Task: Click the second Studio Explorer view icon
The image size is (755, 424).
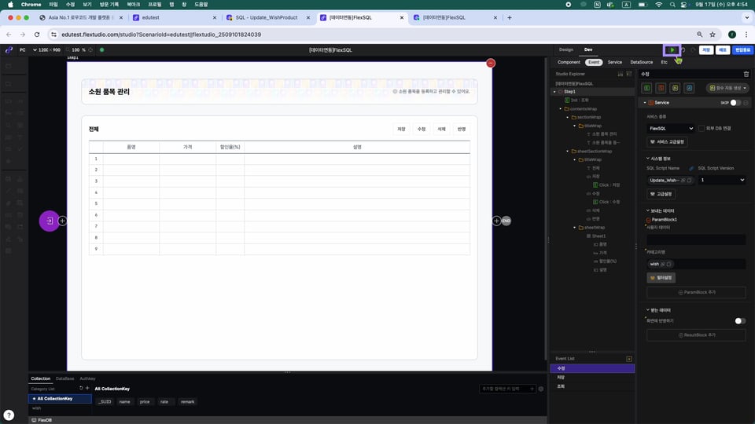Action: tap(629, 74)
